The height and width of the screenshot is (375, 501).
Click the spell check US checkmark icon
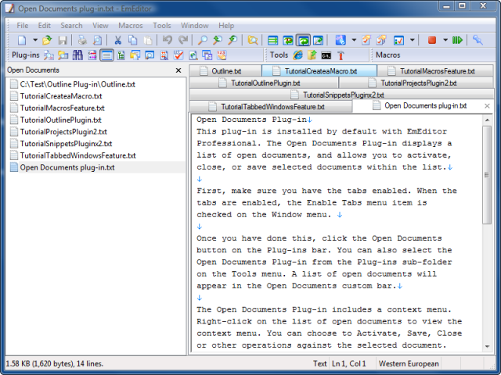click(x=178, y=55)
